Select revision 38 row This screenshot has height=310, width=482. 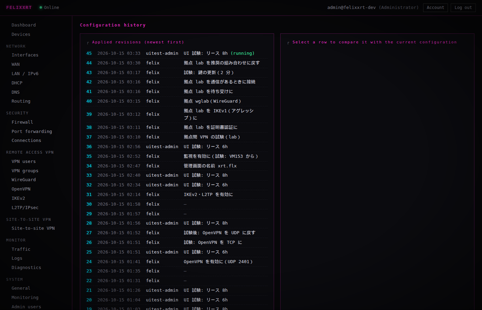[177, 127]
